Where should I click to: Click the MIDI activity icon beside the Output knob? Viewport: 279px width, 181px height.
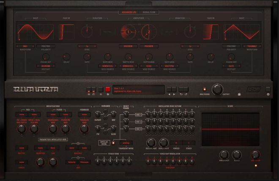239,95
